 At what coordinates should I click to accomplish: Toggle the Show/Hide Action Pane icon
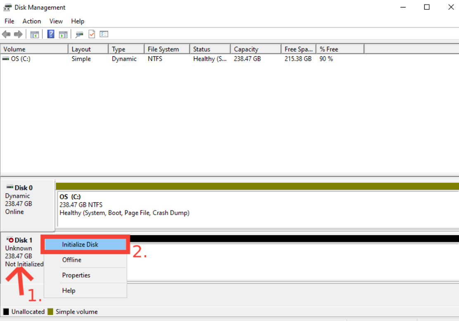pos(63,34)
